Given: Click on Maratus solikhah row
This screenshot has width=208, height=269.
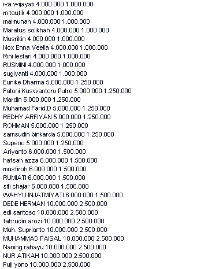Looking at the screenshot, I should [x=56, y=30].
